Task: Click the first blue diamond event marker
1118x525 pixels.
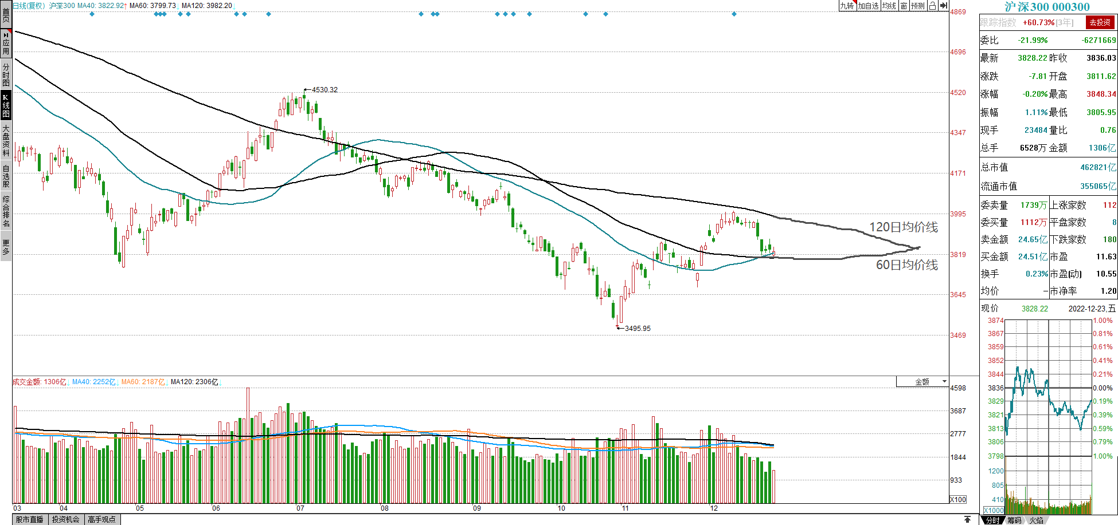Action: [92, 14]
